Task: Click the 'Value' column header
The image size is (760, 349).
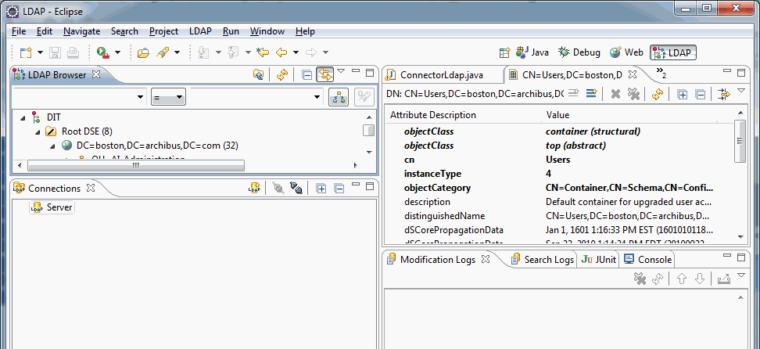Action: pos(557,115)
